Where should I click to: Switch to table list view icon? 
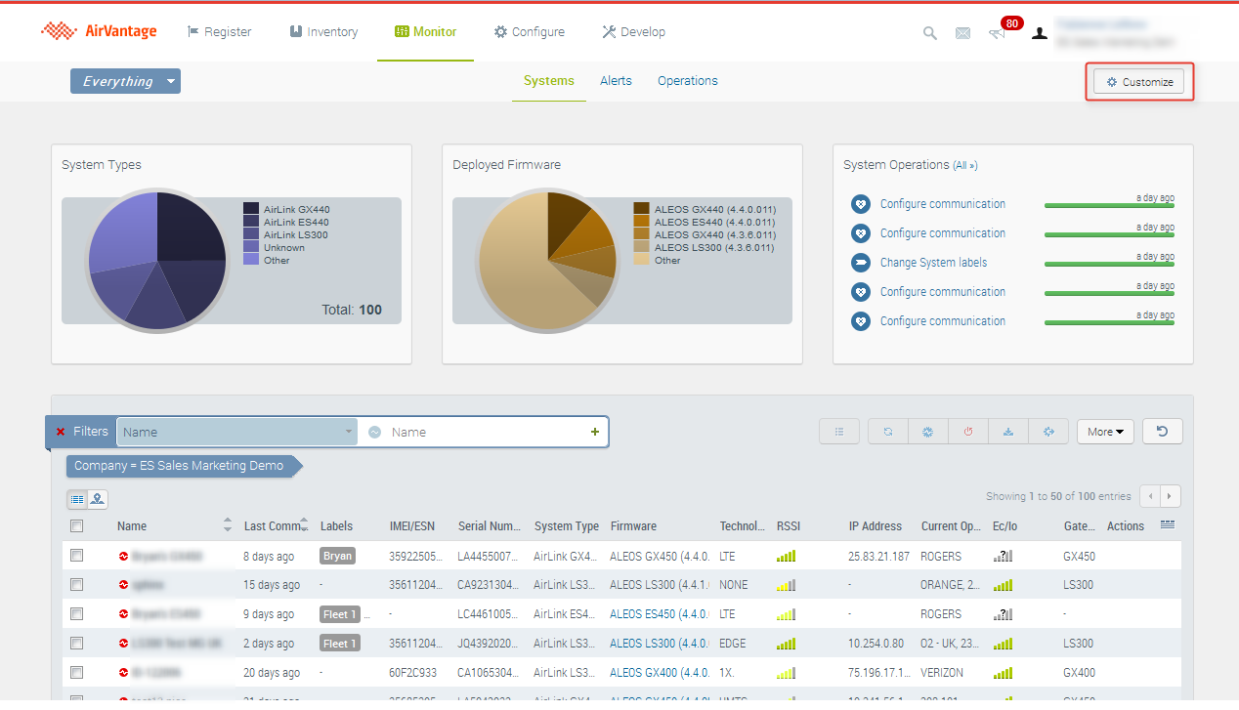pos(77,499)
